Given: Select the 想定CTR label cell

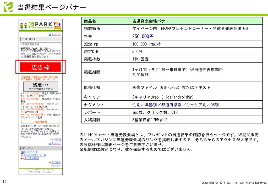Looking at the screenshot, I should pos(106,51).
